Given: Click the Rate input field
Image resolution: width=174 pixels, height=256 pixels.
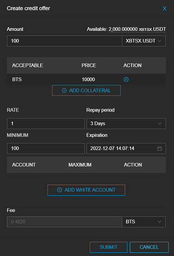Looking at the screenshot, I should pos(46,123).
